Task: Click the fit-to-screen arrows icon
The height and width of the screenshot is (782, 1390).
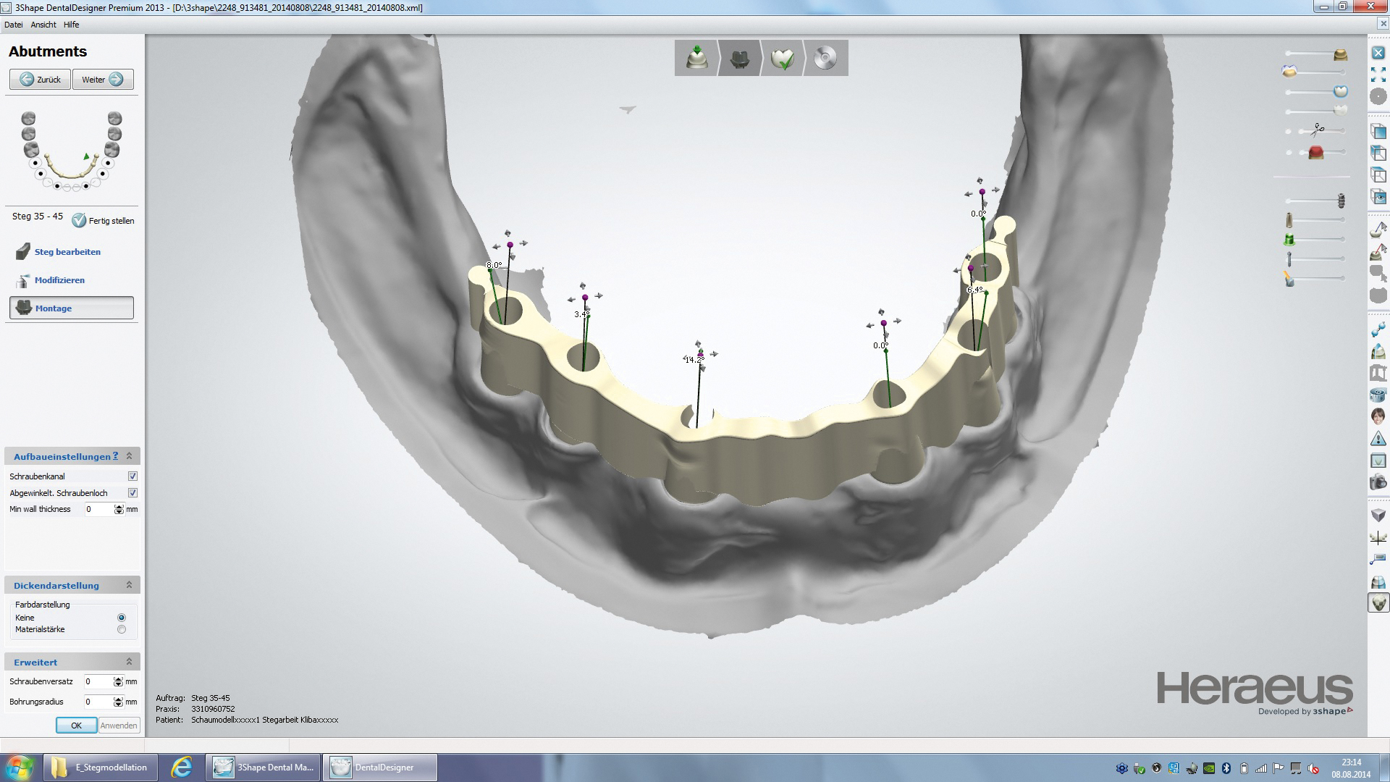Action: (1378, 75)
